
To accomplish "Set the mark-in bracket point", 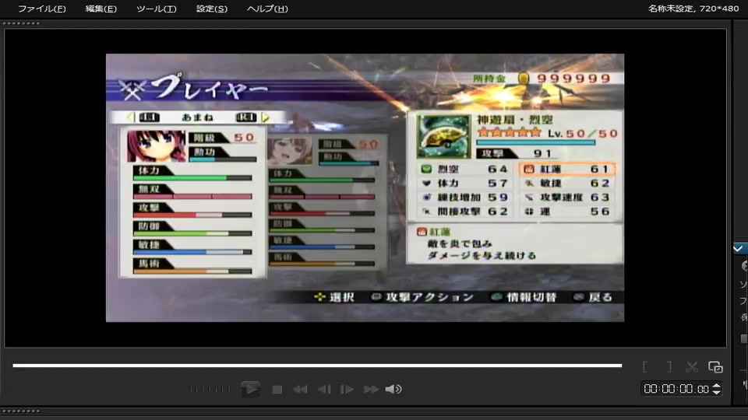I will (645, 366).
